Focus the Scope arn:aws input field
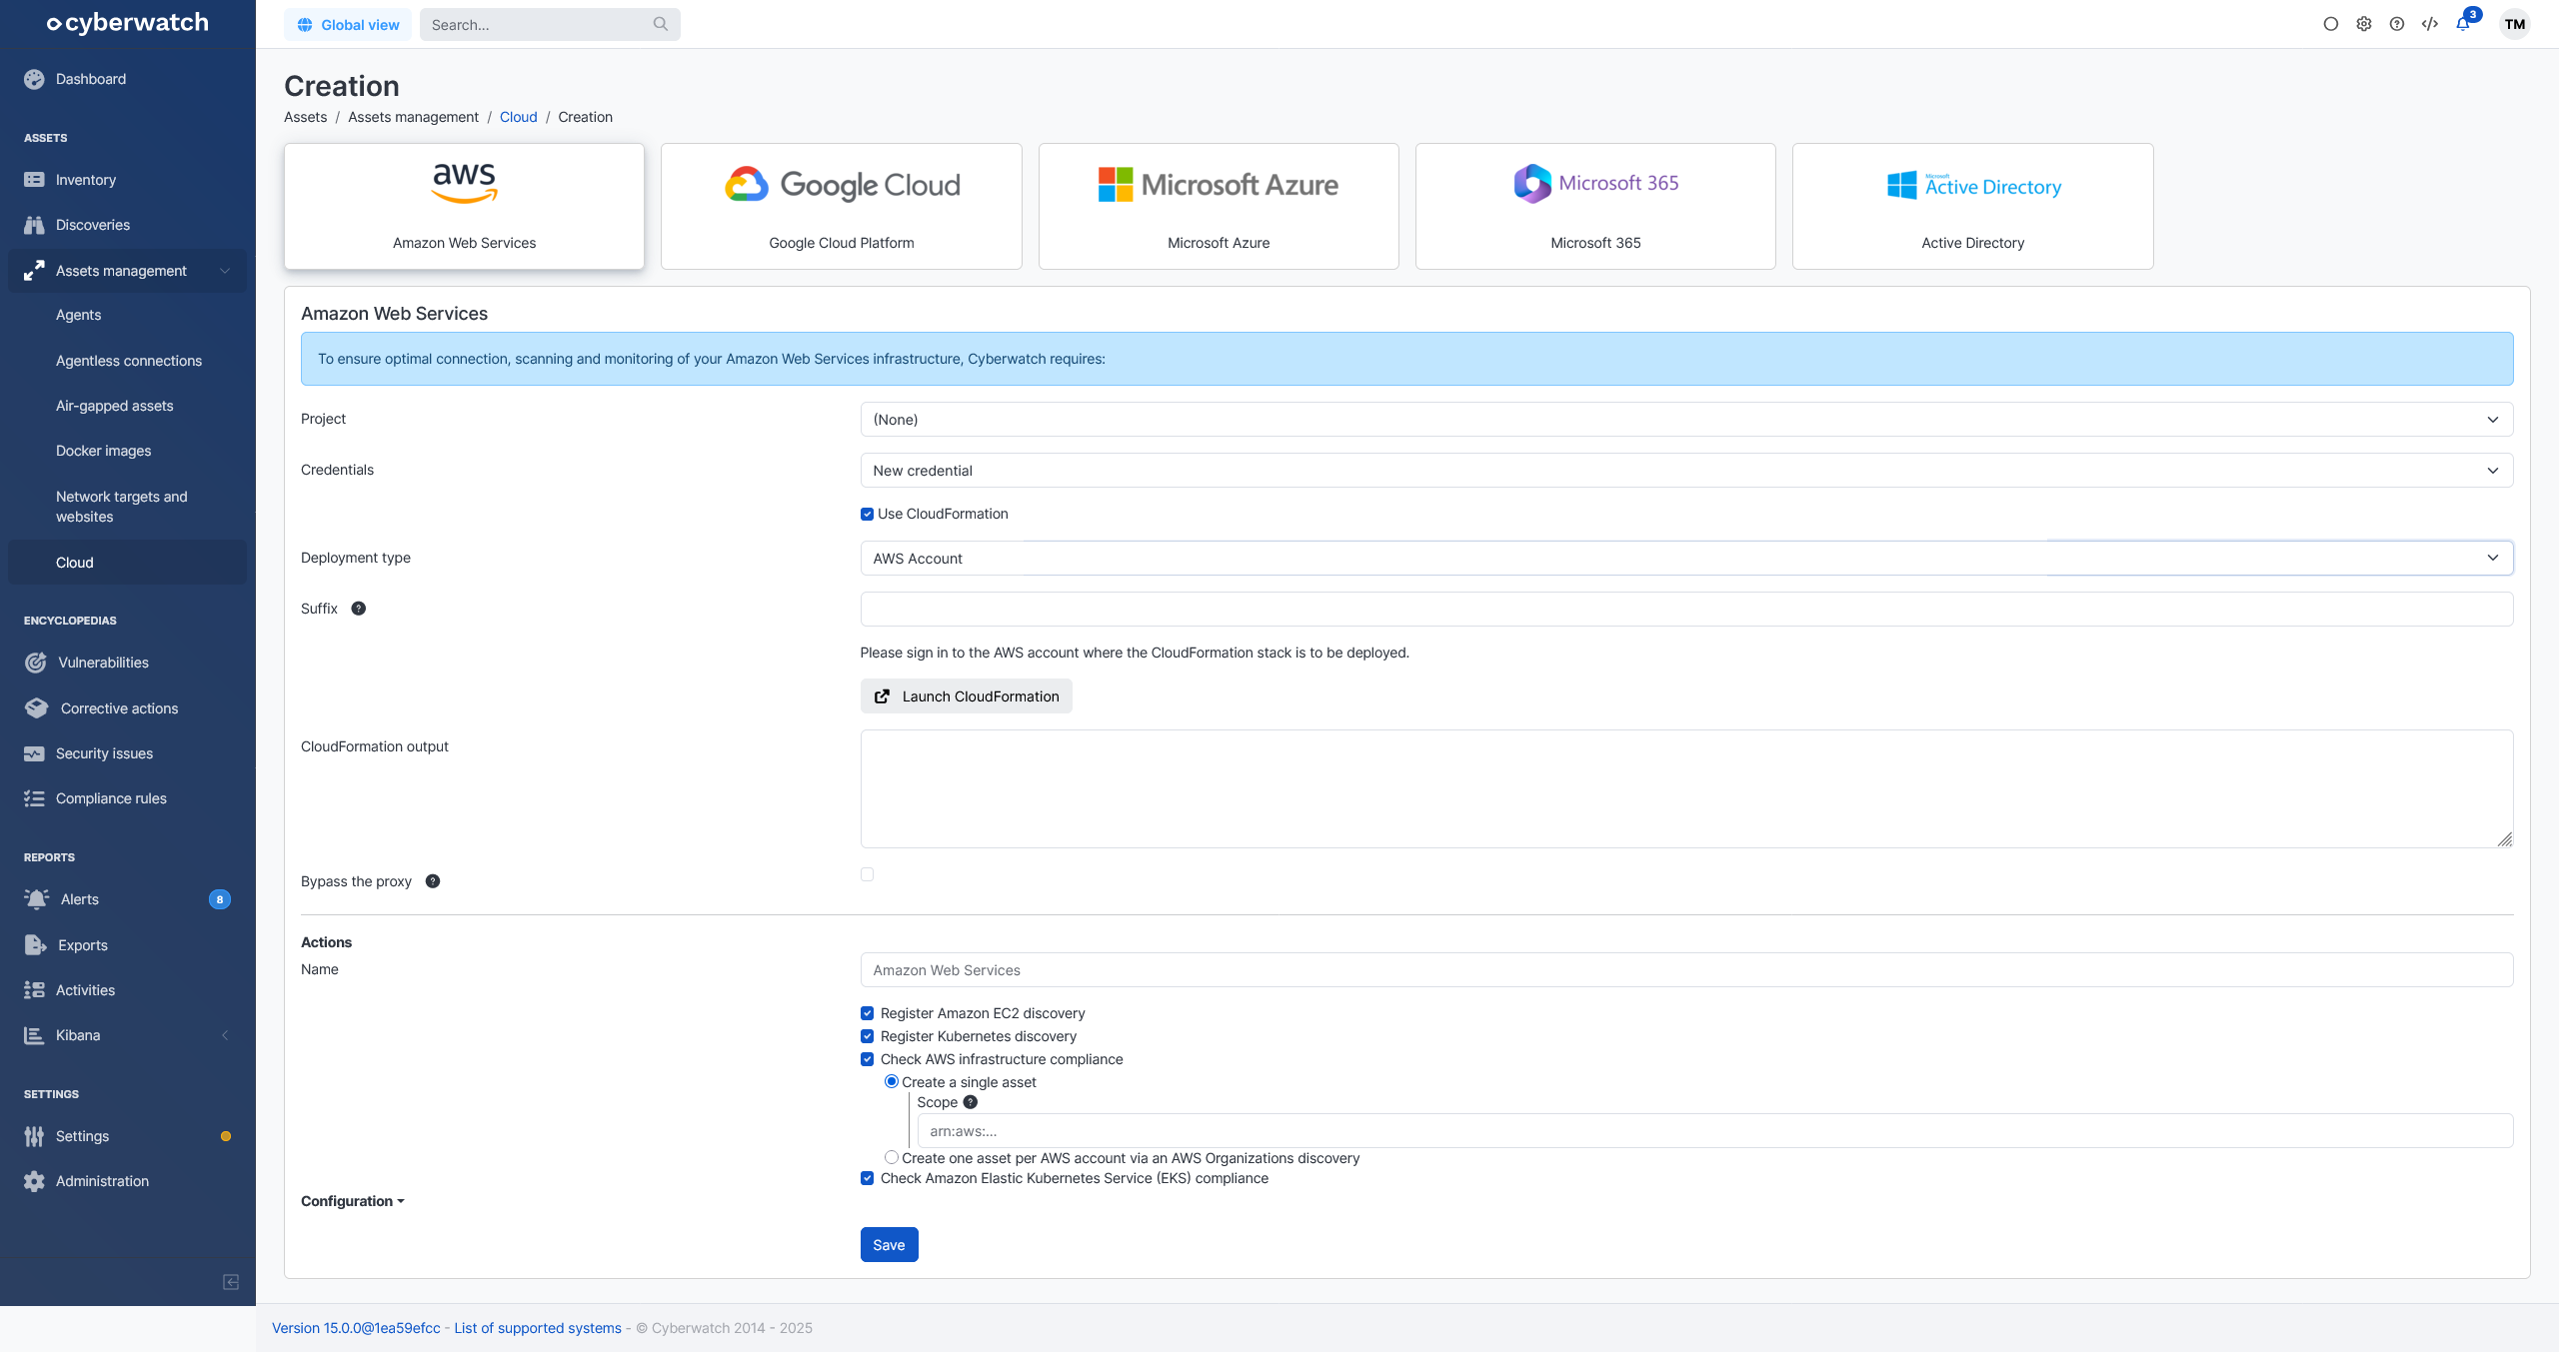This screenshot has width=2559, height=1352. click(x=1715, y=1131)
